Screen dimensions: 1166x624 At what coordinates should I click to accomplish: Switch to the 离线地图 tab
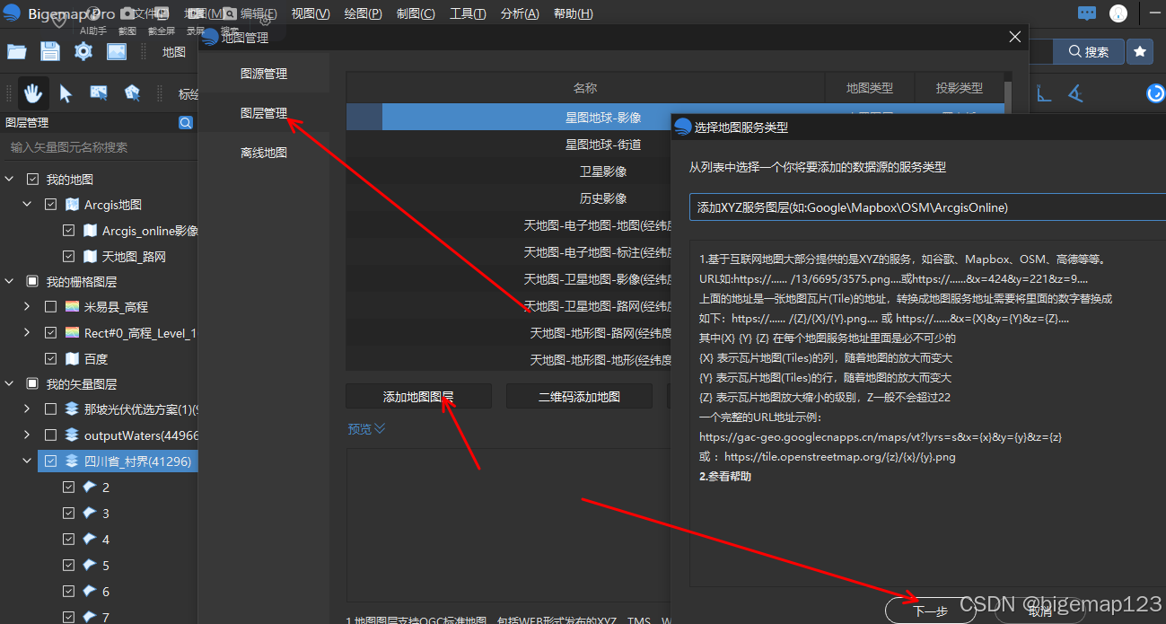point(264,153)
